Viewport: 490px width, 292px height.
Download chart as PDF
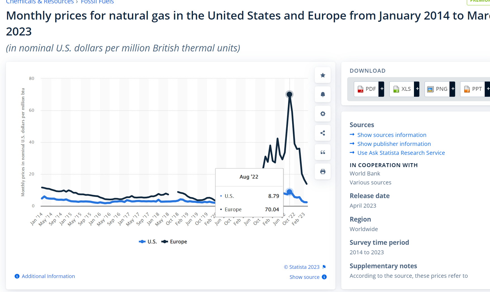click(x=367, y=89)
